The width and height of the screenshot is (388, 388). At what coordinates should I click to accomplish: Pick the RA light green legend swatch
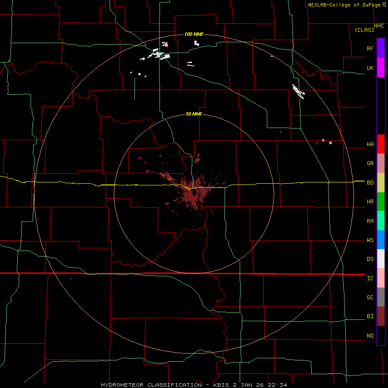[x=381, y=221]
